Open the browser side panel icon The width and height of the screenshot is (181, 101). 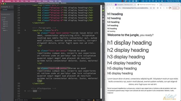167,8
